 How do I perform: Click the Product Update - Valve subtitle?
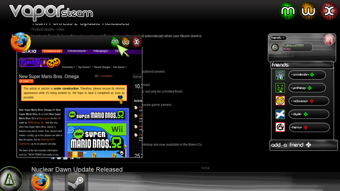click(48, 30)
